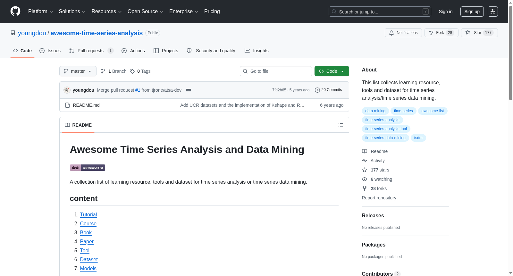View the 6 watching list
This screenshot has width=513, height=276.
pyautogui.click(x=377, y=179)
